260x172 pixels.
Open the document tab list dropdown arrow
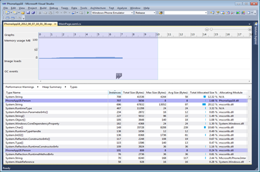(x=249, y=24)
